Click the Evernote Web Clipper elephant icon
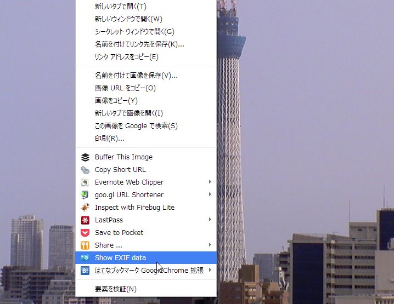The image size is (394, 304). click(85, 182)
